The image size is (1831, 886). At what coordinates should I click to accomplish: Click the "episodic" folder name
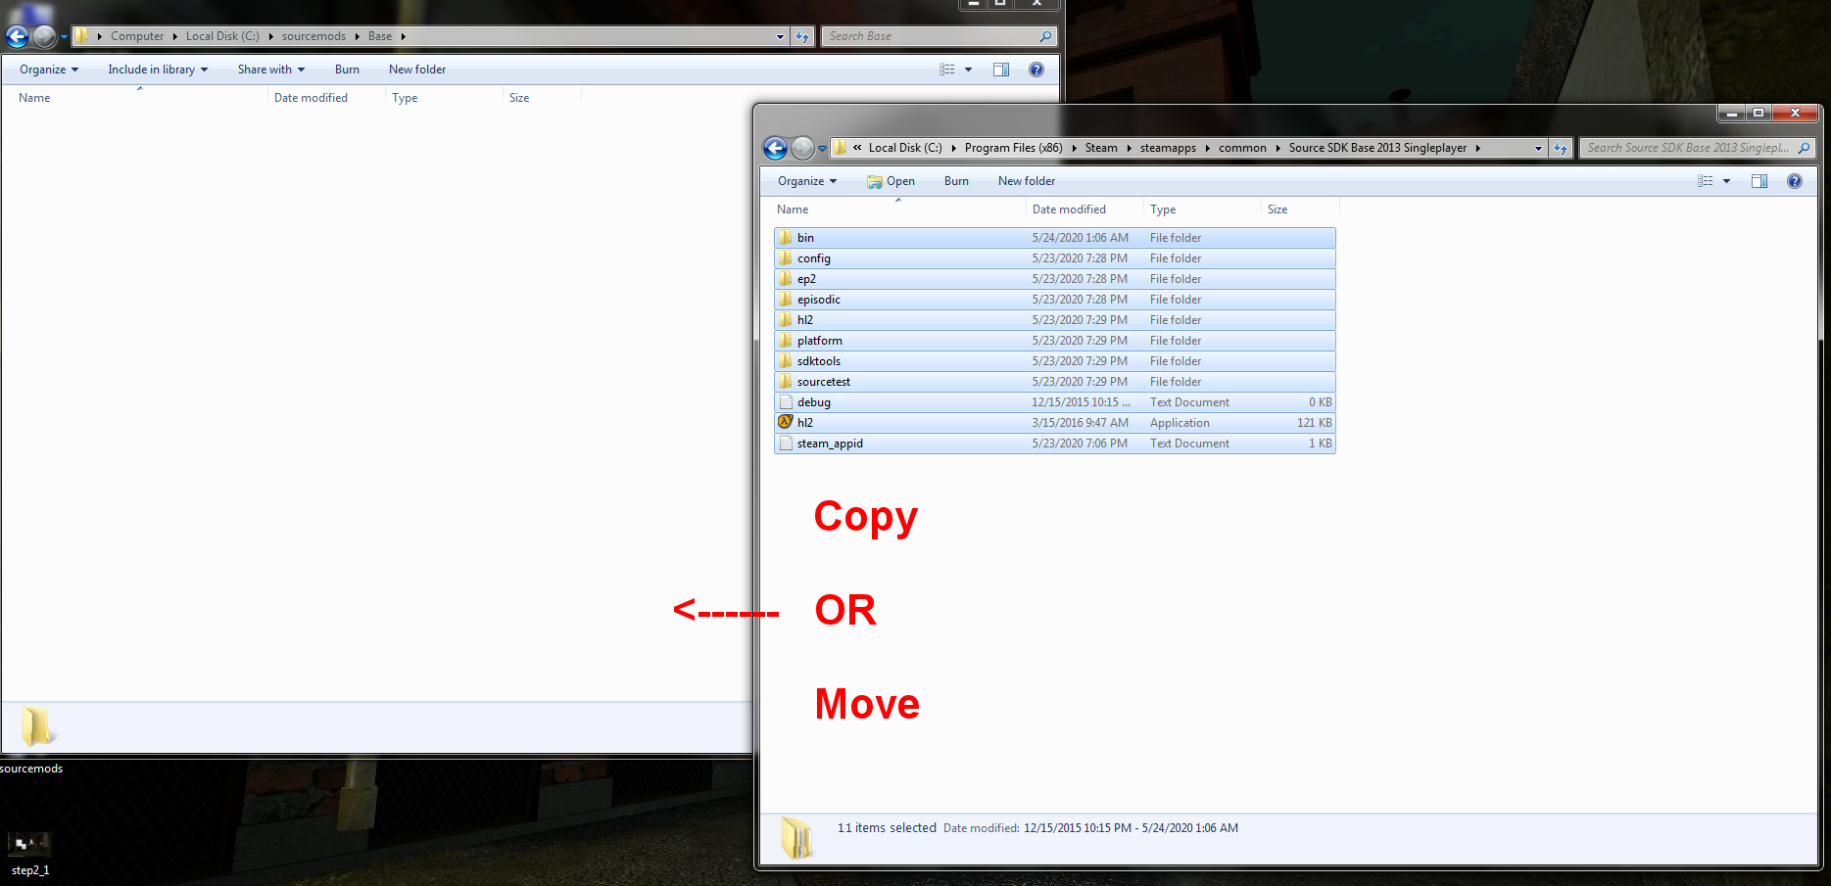[x=819, y=300]
